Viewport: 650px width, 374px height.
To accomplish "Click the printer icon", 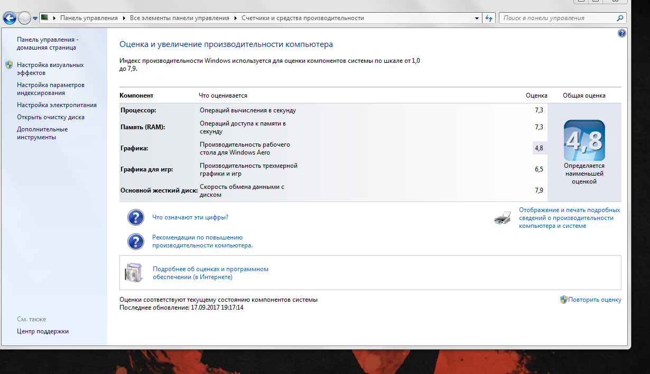I will pyautogui.click(x=503, y=217).
